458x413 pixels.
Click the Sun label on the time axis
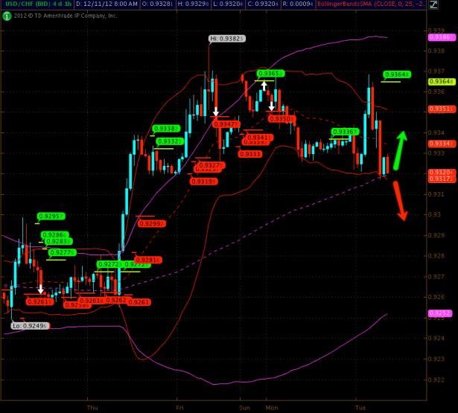pyautogui.click(x=244, y=408)
